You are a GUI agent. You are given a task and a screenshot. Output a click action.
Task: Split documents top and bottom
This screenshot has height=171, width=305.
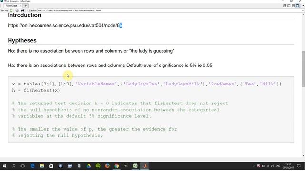pyautogui.click(x=293, y=6)
